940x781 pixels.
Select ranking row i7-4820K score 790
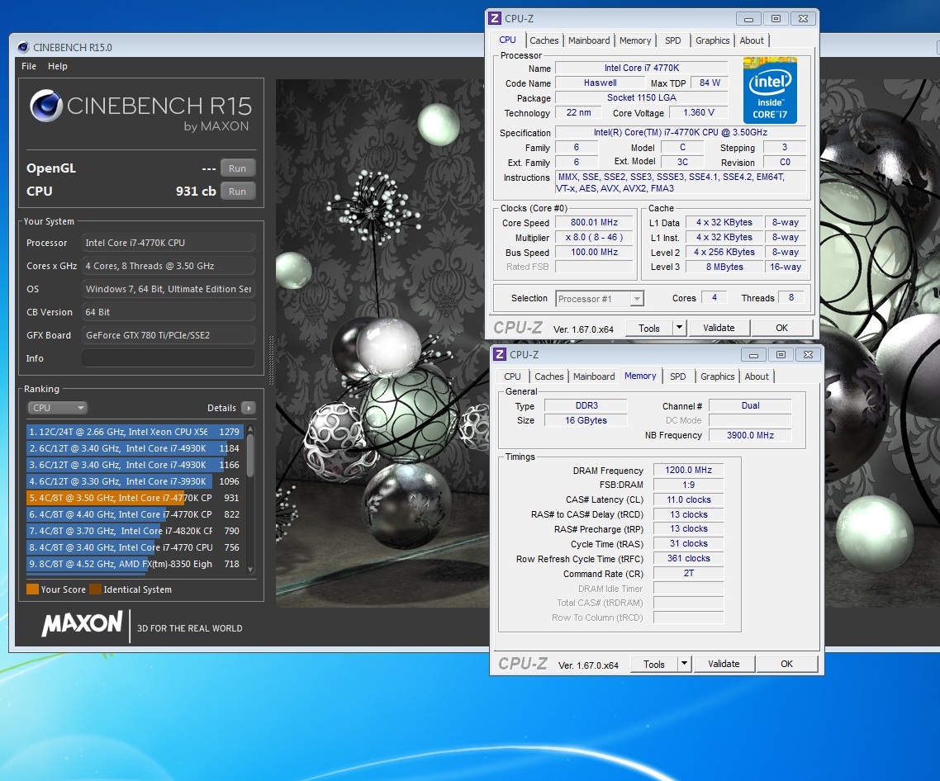tap(135, 531)
